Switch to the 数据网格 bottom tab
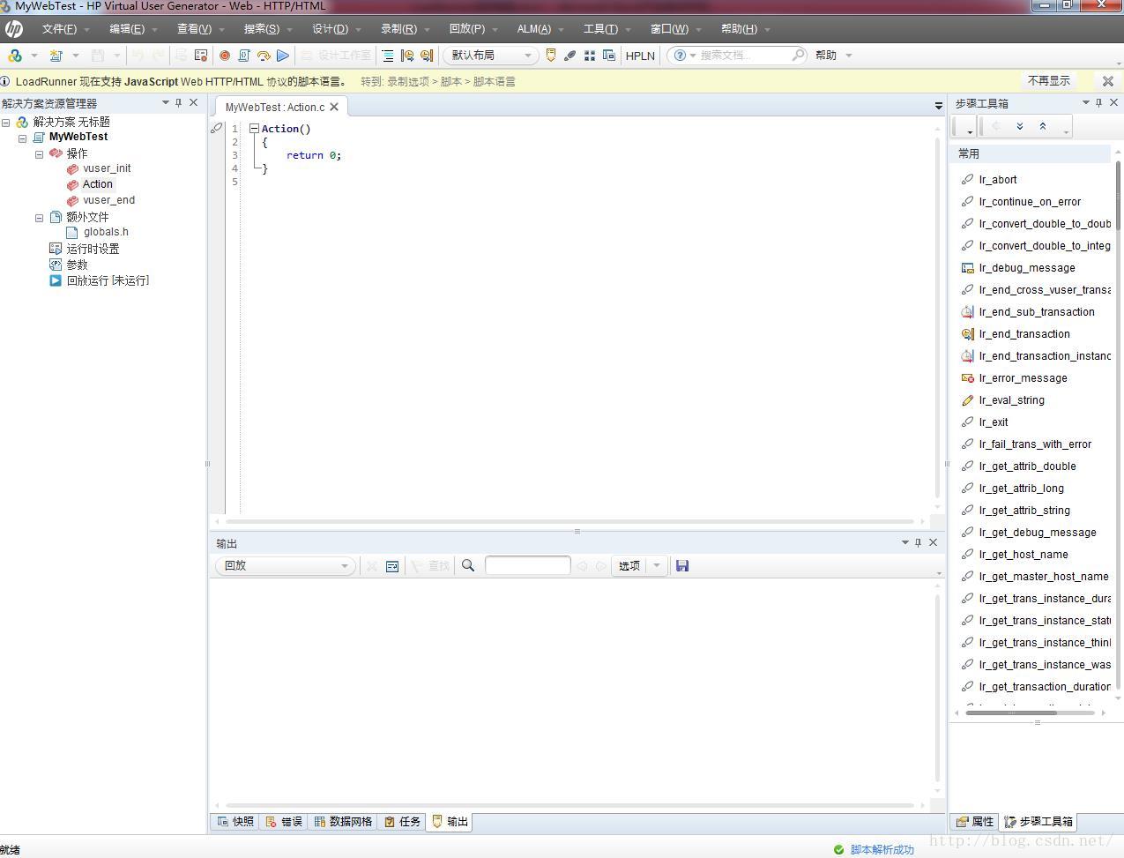This screenshot has width=1124, height=858. point(343,822)
